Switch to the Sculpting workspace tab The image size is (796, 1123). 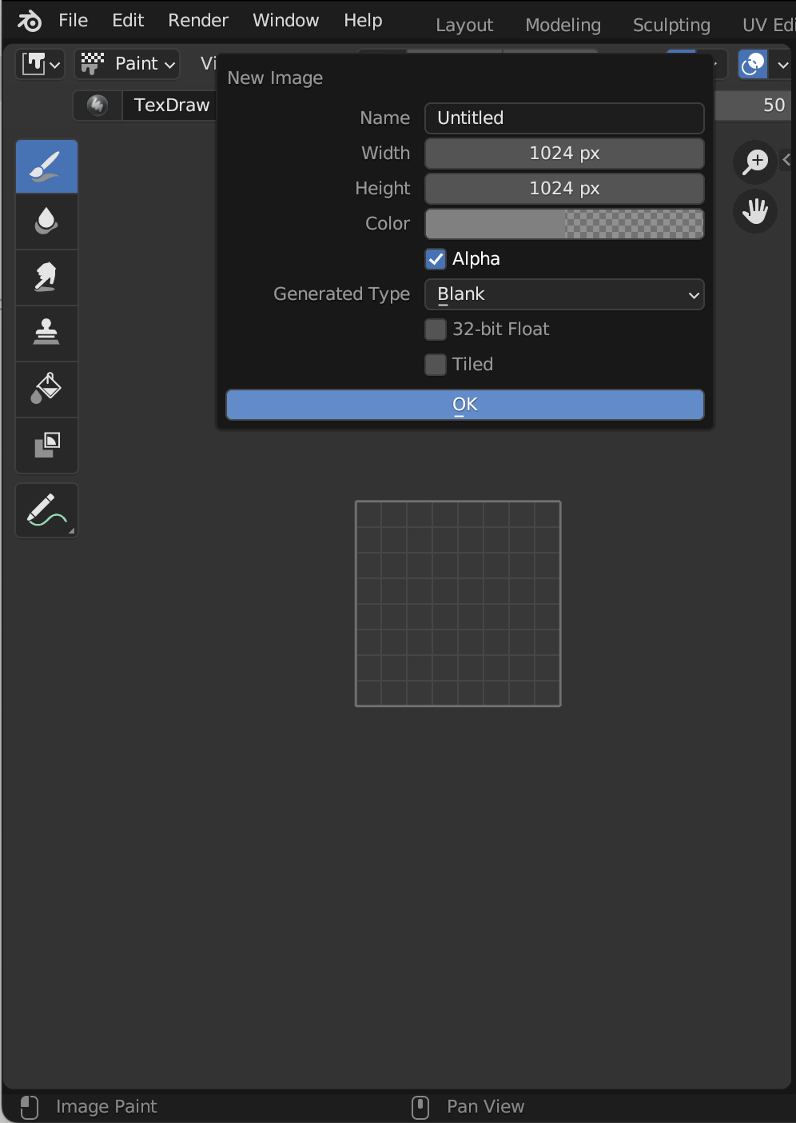tap(671, 26)
